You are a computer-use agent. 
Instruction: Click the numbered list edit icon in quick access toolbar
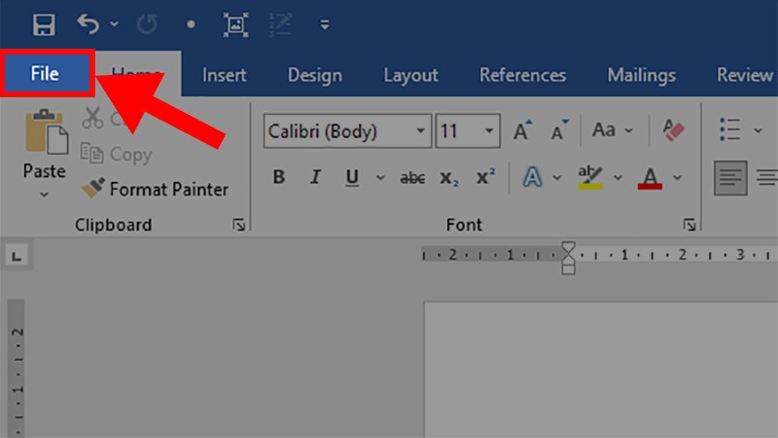tap(280, 24)
